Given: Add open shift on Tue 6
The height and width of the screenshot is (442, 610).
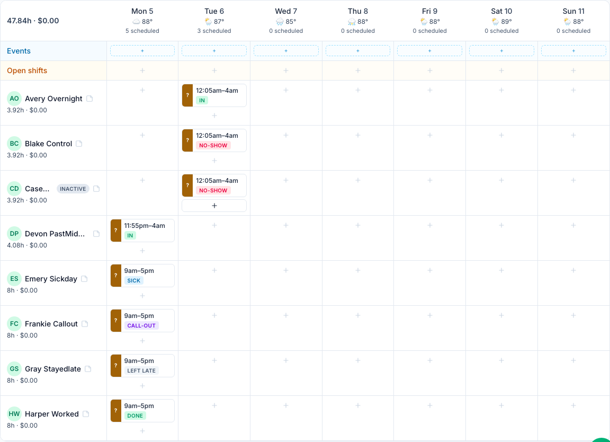Looking at the screenshot, I should [x=214, y=70].
